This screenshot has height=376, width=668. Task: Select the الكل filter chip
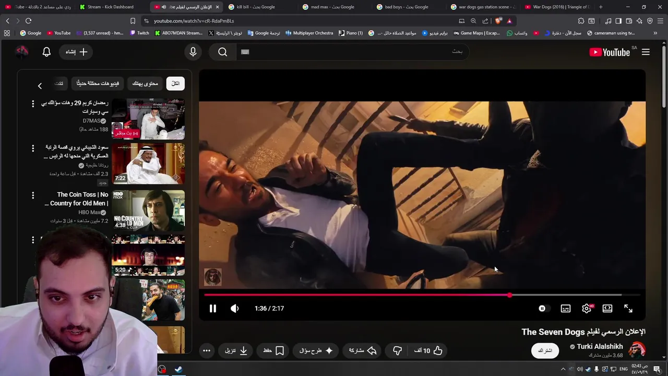coord(175,84)
